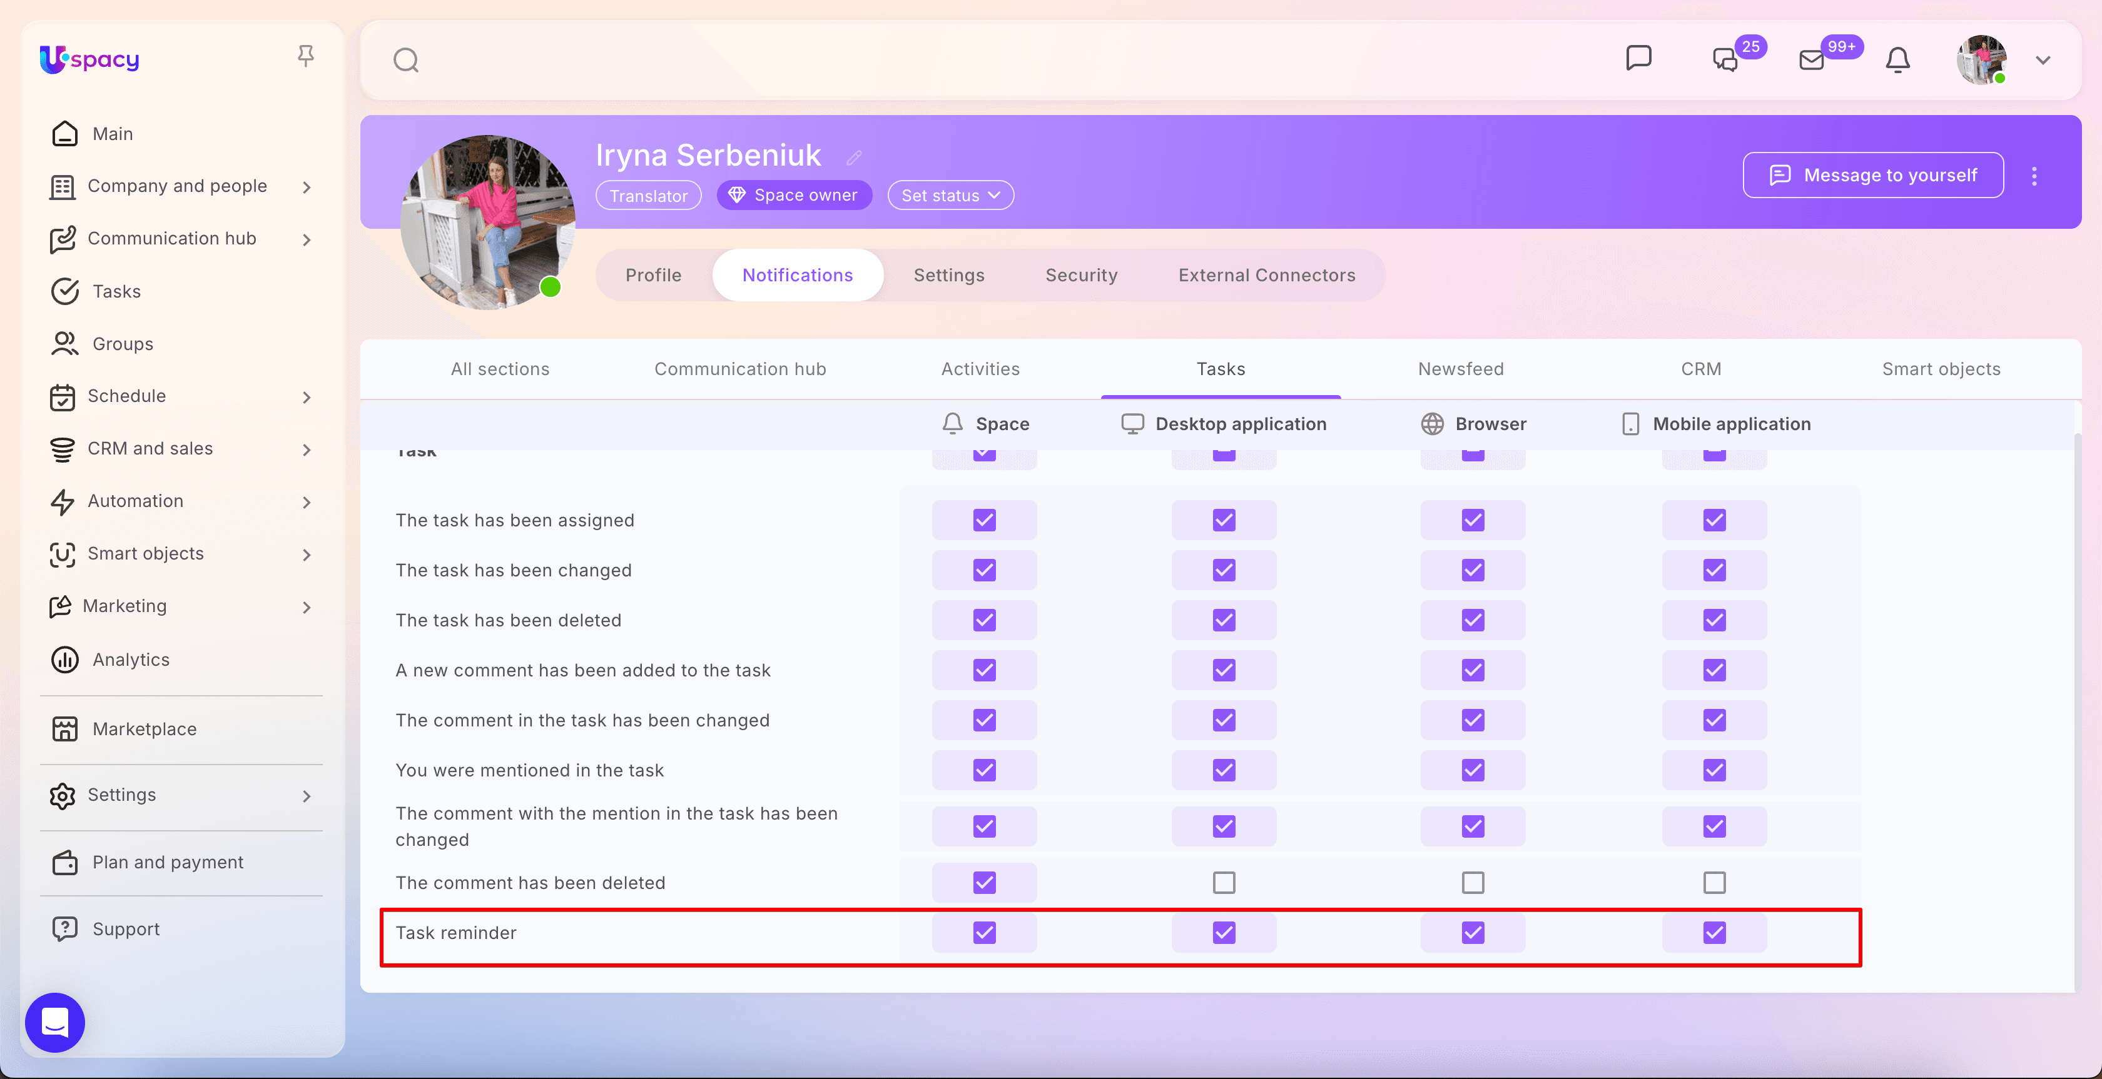Expand Communication hub submenu arrow
This screenshot has height=1079, width=2102.
[306, 240]
